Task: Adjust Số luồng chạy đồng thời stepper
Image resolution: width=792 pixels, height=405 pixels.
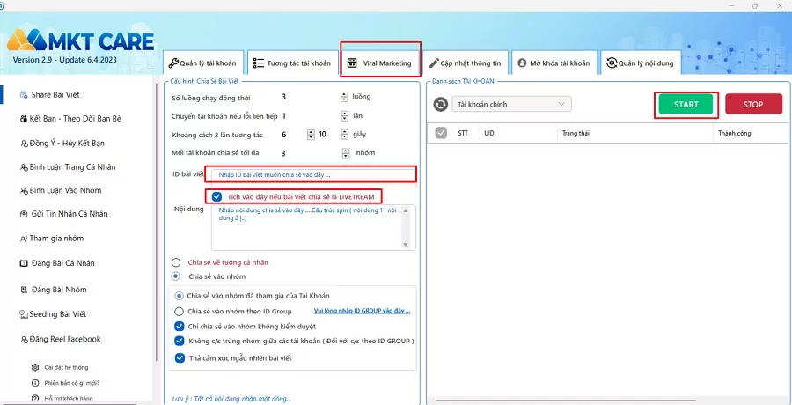Action: (344, 97)
